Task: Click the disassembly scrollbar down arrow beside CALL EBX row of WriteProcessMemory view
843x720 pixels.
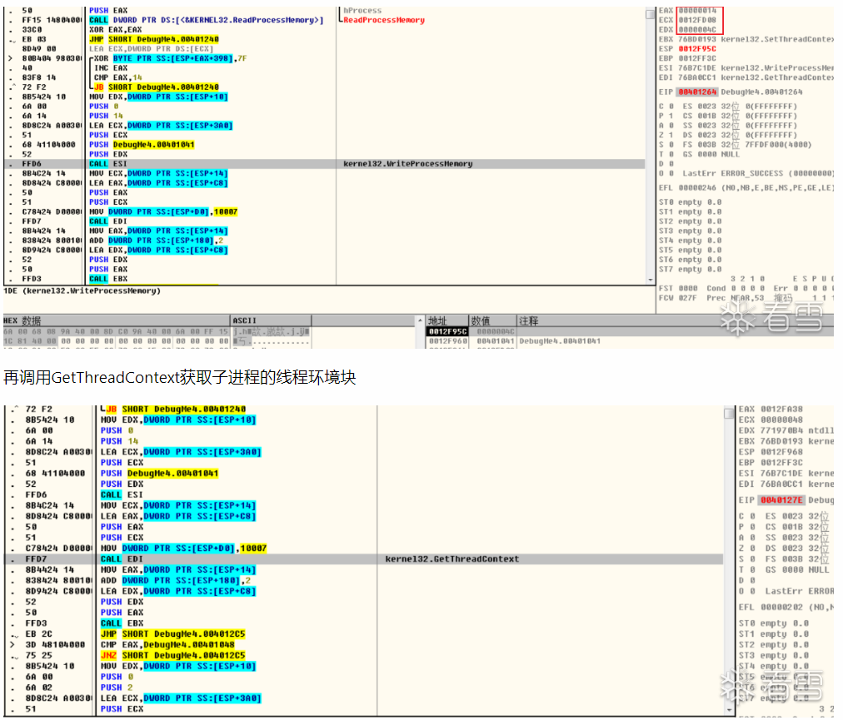Action: 650,280
